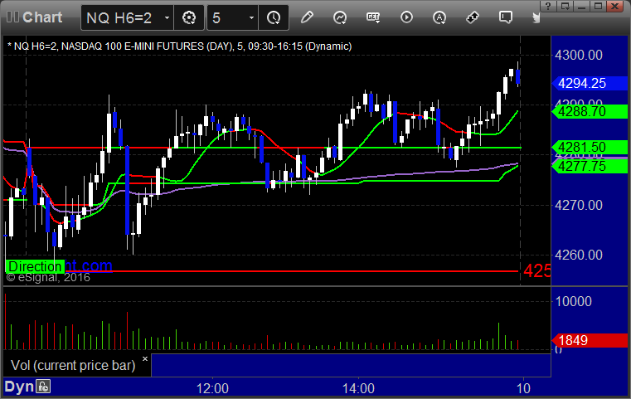Click the 4294.25 blue price marker
This screenshot has height=399, width=631.
click(x=590, y=83)
